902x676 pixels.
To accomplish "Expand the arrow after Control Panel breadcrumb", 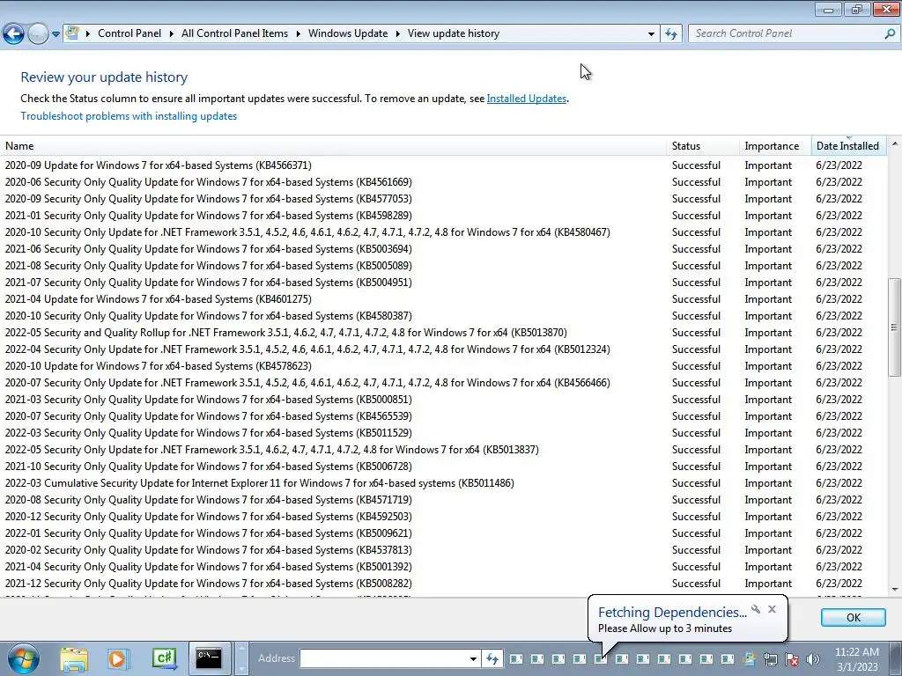I will pyautogui.click(x=172, y=33).
